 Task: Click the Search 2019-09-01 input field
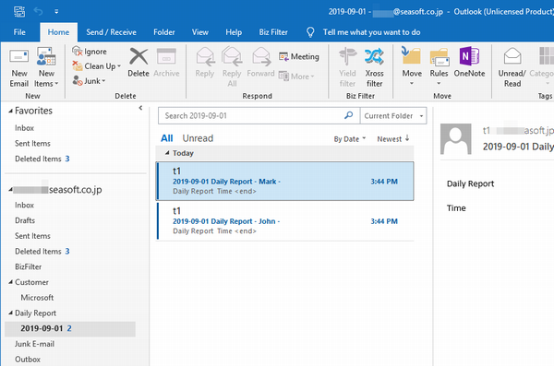[x=251, y=116]
